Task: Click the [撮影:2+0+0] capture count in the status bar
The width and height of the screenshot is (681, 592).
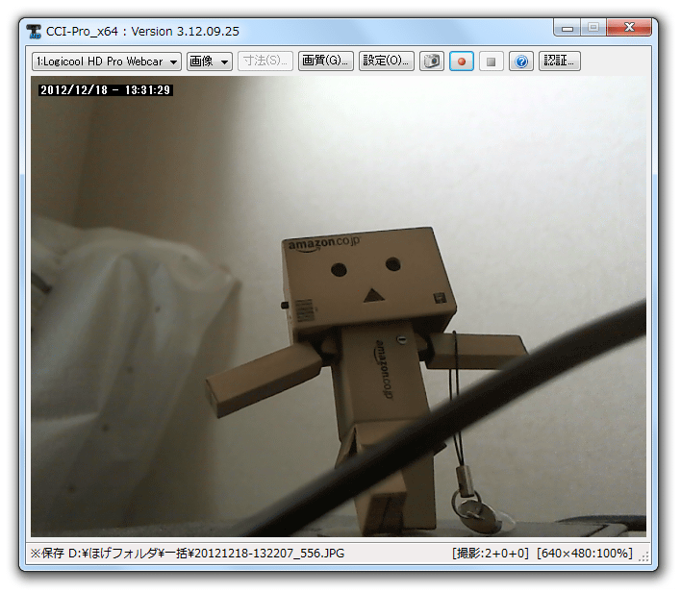Action: [x=491, y=554]
